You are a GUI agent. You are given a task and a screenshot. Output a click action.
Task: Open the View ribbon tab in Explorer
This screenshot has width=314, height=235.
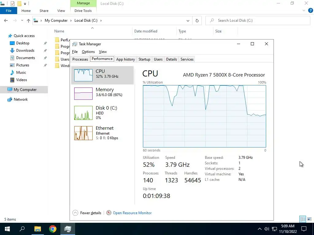pyautogui.click(x=61, y=11)
